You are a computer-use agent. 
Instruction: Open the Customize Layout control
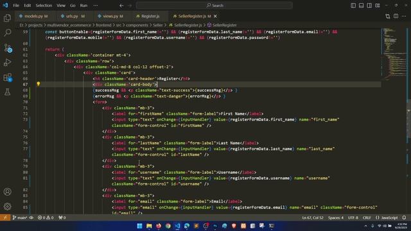tap(378, 6)
